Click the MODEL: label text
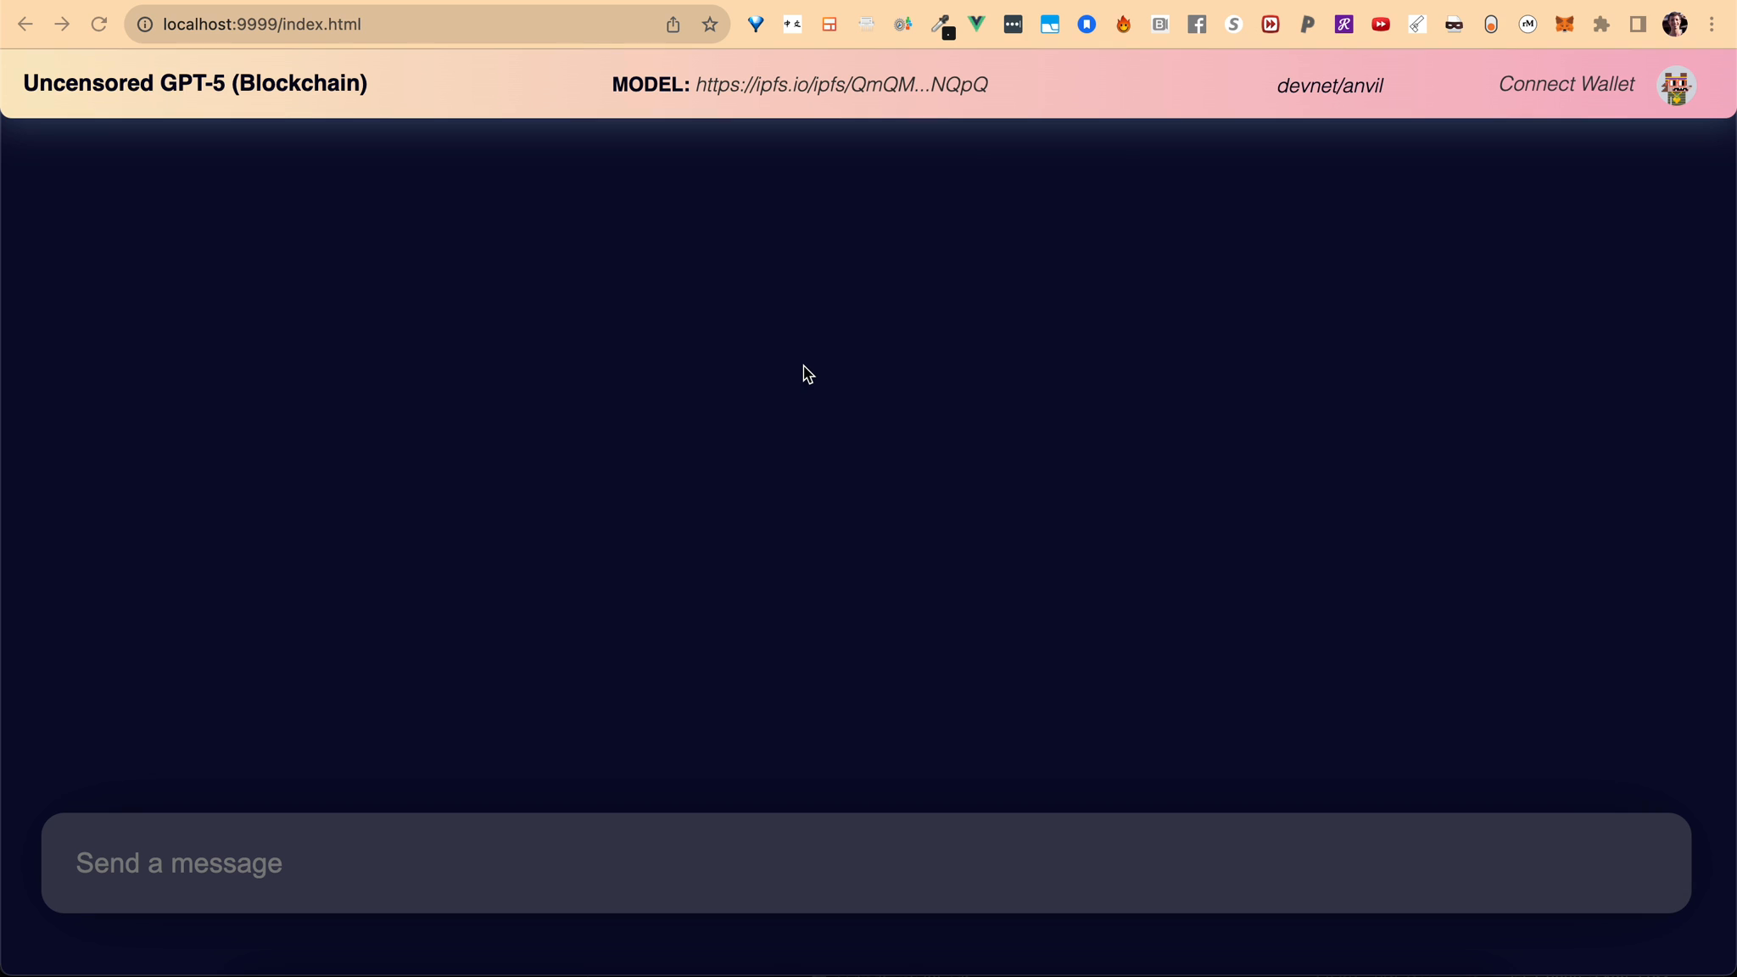Viewport: 1737px width, 977px height. tap(651, 85)
